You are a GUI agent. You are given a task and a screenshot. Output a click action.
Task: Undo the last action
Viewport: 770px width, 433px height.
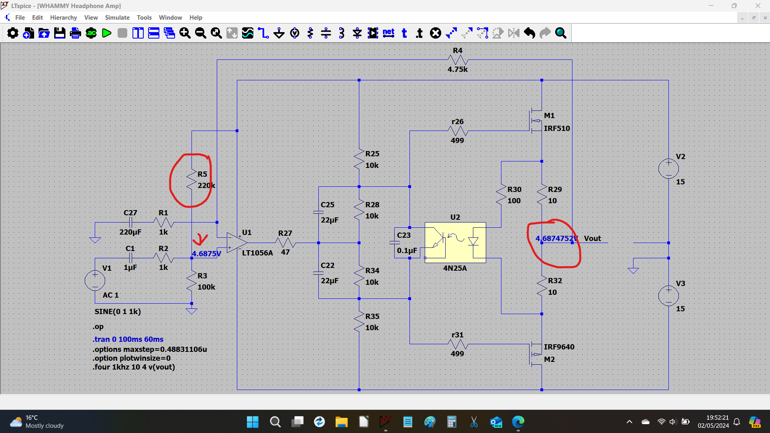[x=530, y=33]
